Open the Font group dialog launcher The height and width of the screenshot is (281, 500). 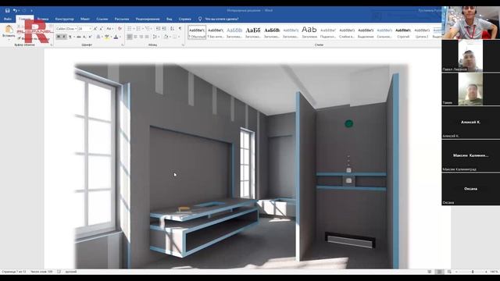click(x=123, y=45)
